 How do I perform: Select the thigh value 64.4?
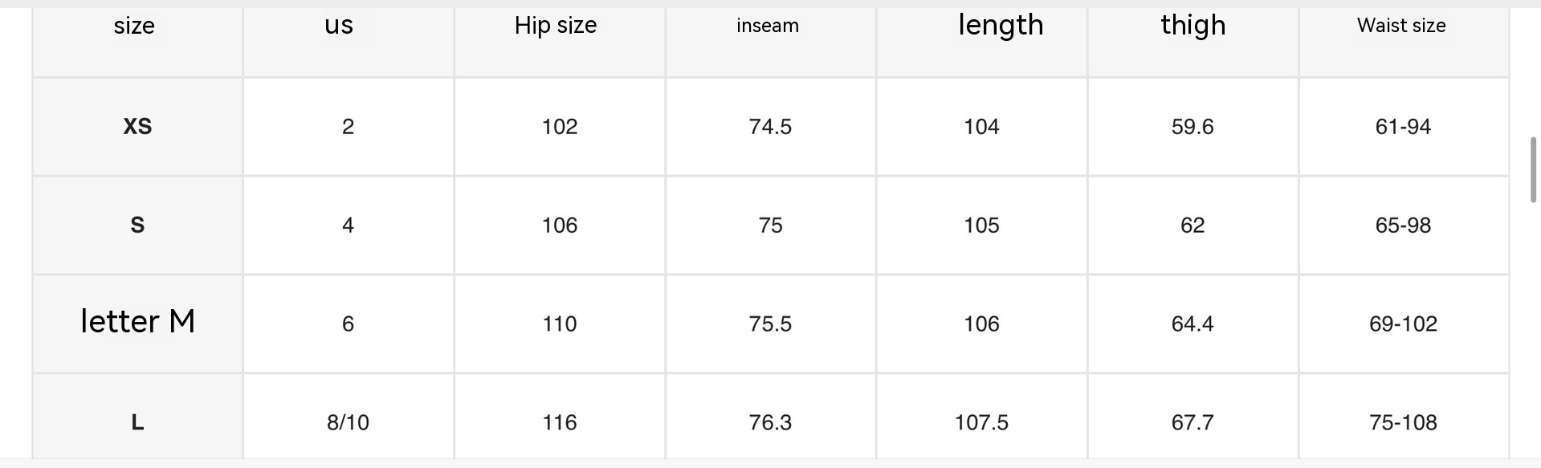click(x=1192, y=324)
